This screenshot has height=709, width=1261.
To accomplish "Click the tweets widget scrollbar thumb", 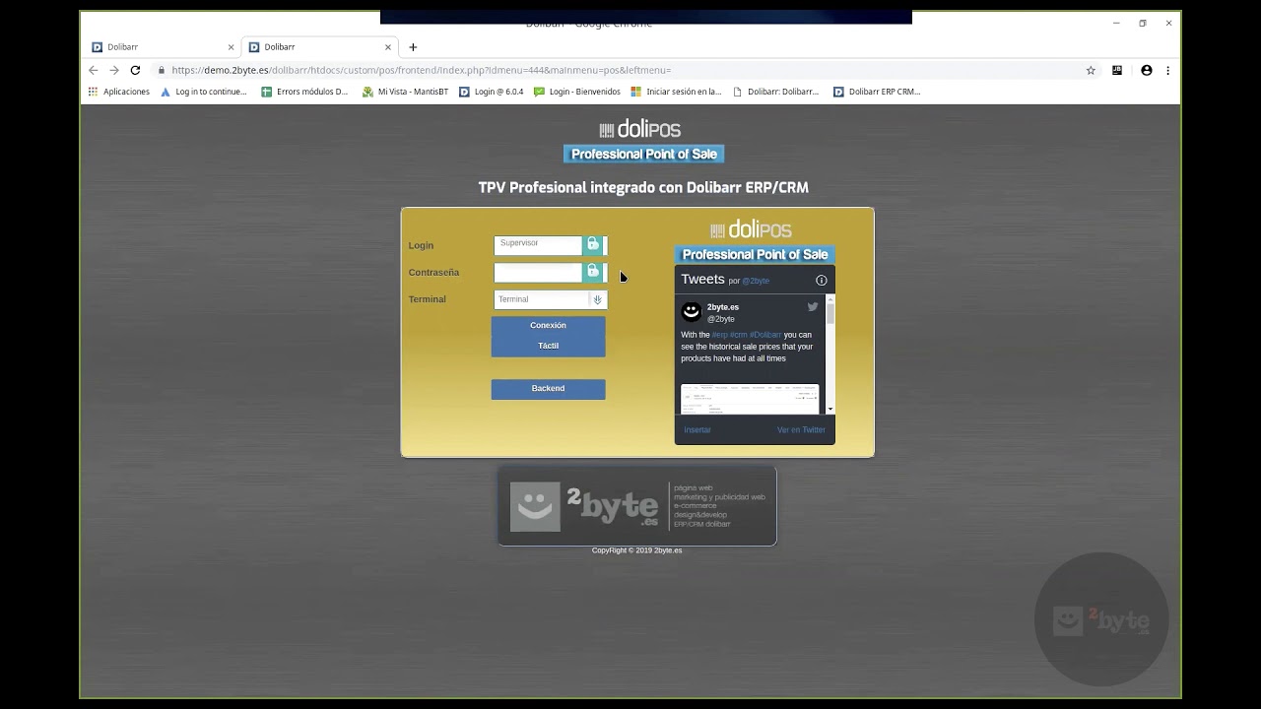I will [x=830, y=313].
